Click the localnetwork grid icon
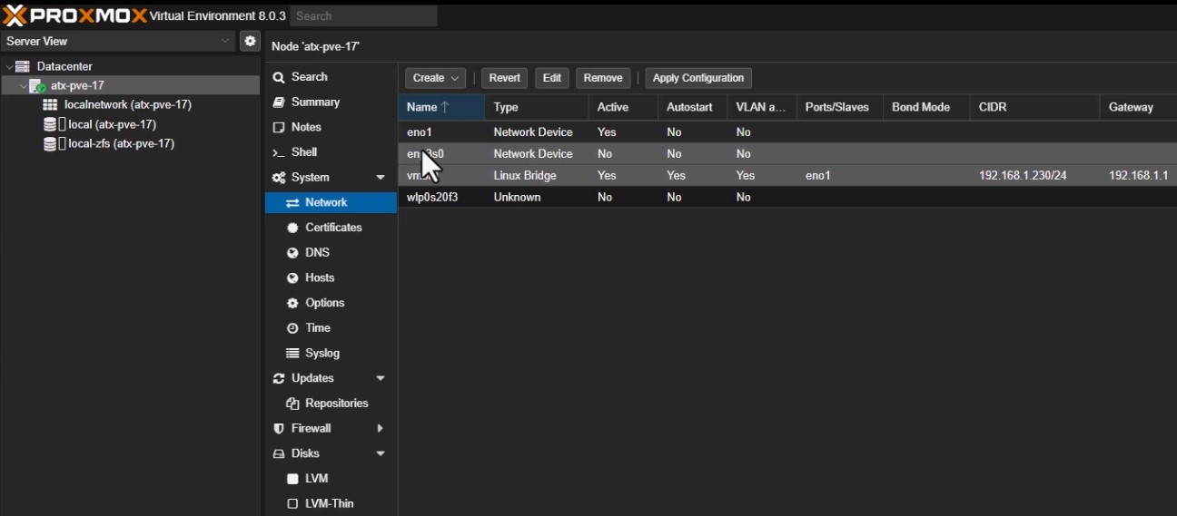The image size is (1177, 516). pos(50,105)
